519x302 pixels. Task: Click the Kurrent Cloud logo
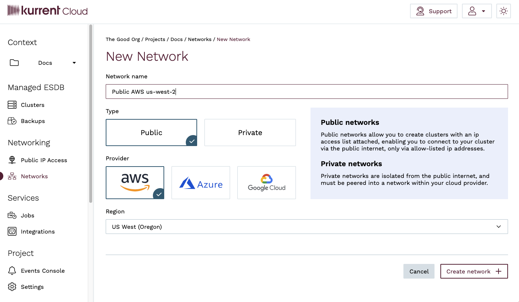click(x=48, y=11)
